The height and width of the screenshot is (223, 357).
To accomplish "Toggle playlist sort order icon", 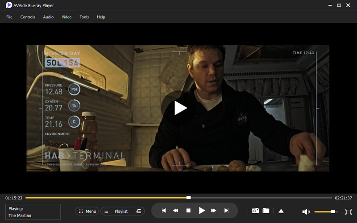I will click(x=138, y=211).
